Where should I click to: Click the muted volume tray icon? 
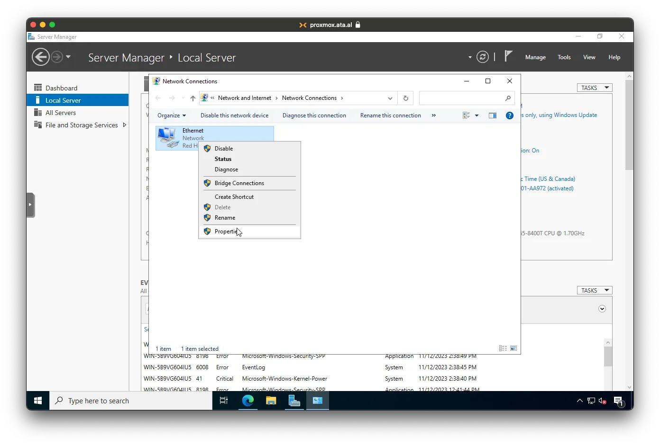click(603, 401)
